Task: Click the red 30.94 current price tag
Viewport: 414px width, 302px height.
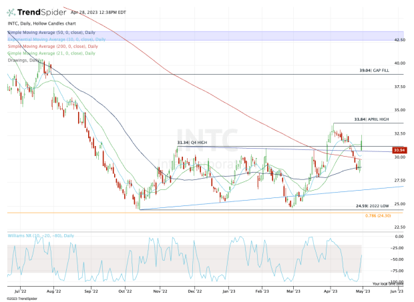Action: (401, 151)
